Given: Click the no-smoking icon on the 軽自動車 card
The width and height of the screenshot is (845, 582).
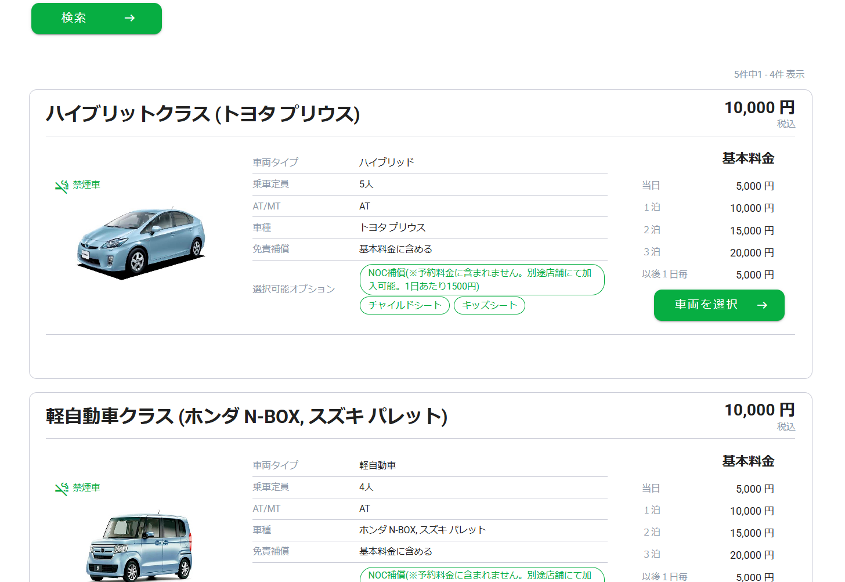Looking at the screenshot, I should (62, 489).
